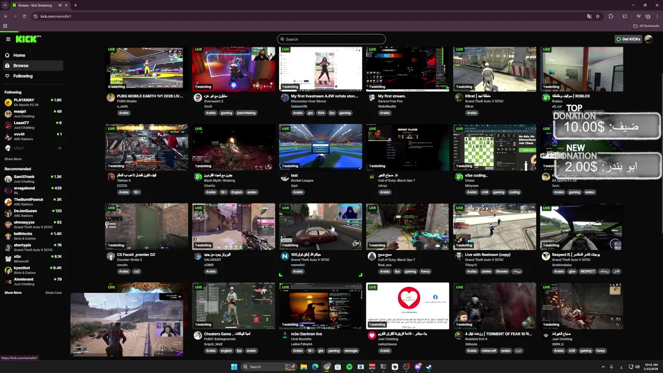Open Discord from taskbar
This screenshot has width=663, height=373.
pos(417,367)
